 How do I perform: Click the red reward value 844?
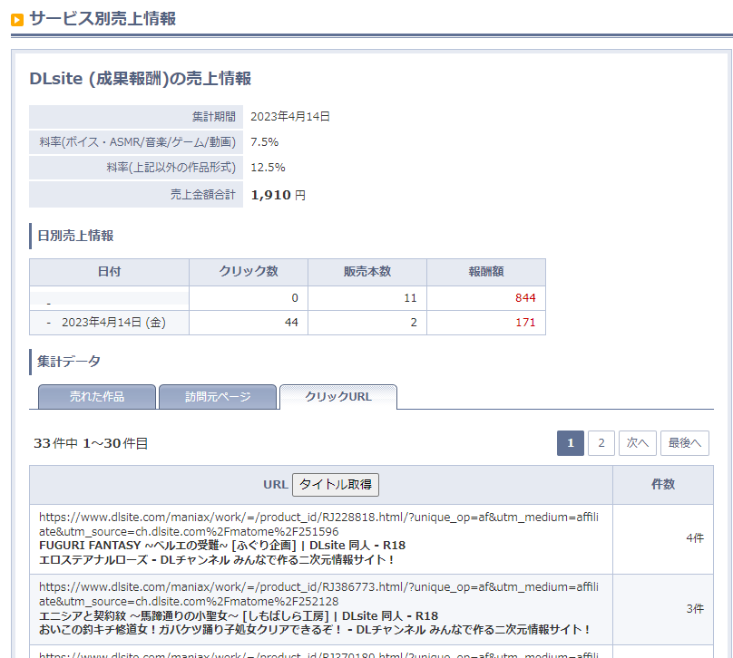525,298
